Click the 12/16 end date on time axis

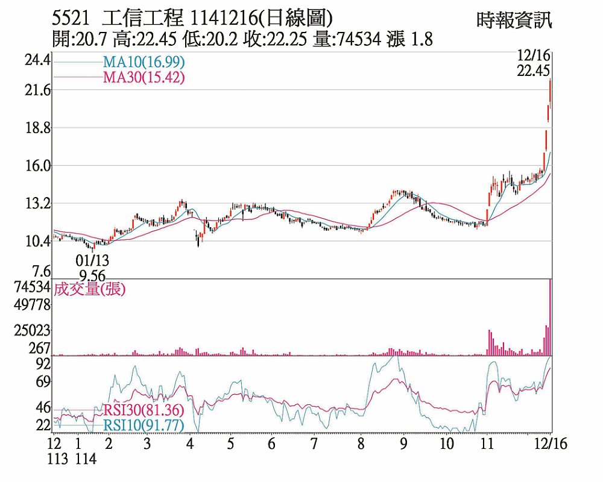(x=551, y=445)
